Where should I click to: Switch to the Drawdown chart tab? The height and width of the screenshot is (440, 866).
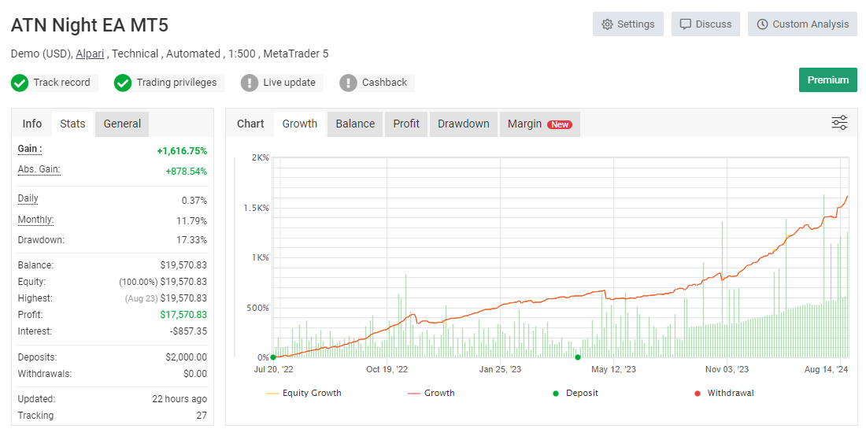pyautogui.click(x=463, y=124)
